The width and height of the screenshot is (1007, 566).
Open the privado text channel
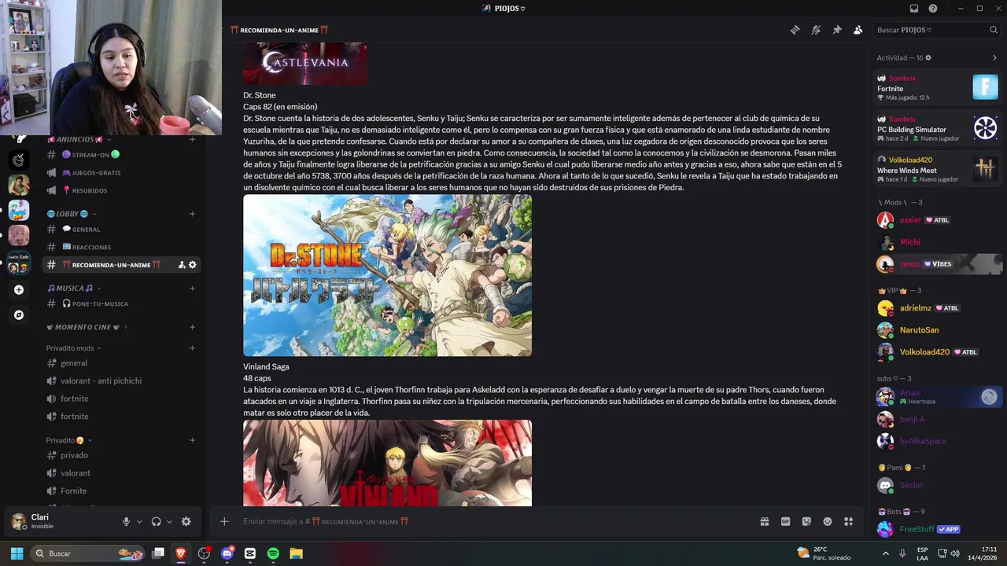tap(122, 455)
